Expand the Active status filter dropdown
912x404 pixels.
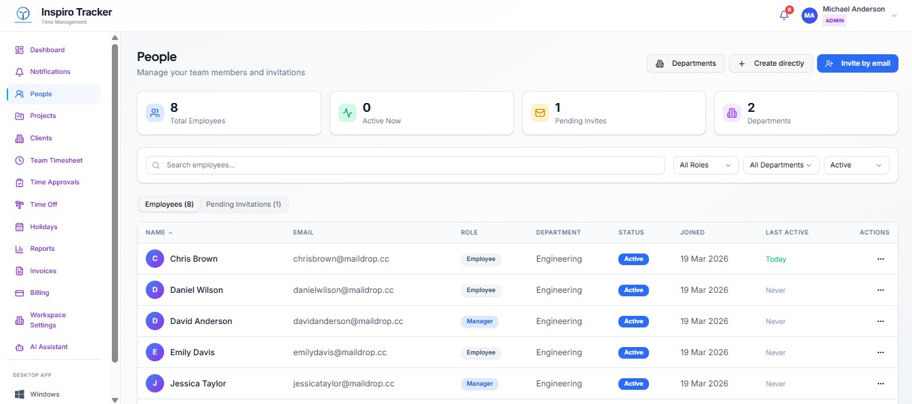(856, 165)
